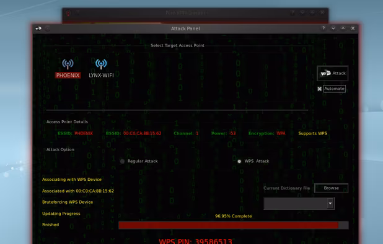Click Bruteforcing WPS Device status line
Viewport: 383px width, 244px height.
68,202
